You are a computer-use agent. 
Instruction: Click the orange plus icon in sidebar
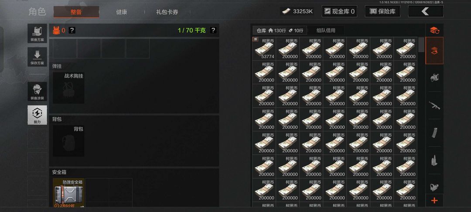tap(434, 201)
